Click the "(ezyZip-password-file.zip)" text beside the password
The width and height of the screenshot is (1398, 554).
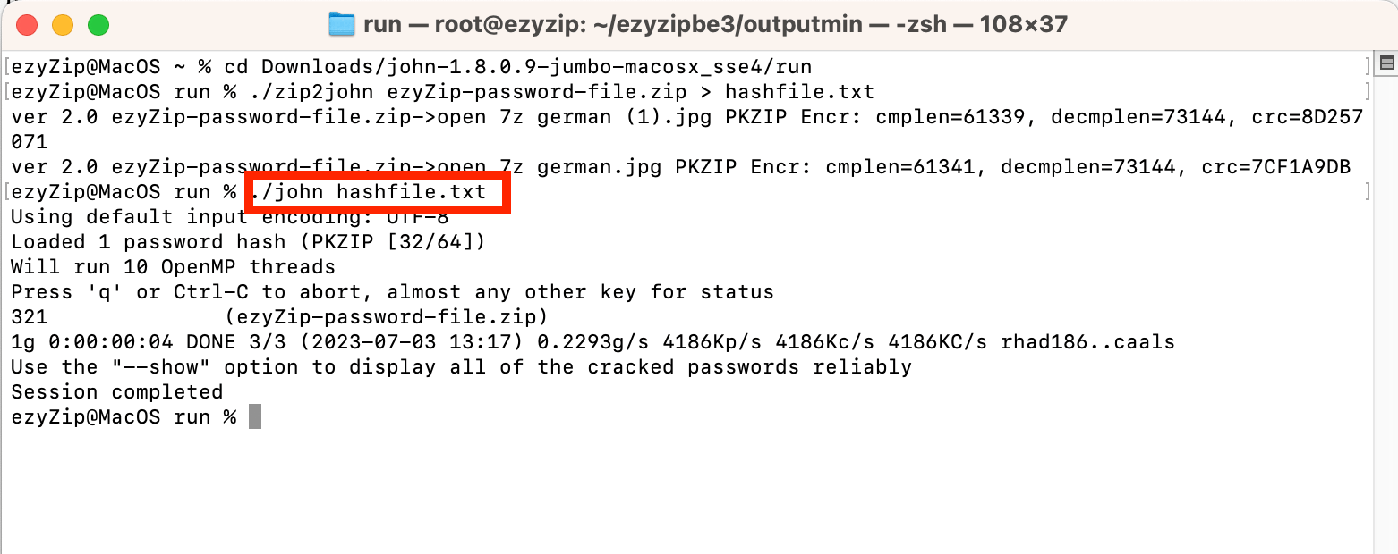coord(387,317)
